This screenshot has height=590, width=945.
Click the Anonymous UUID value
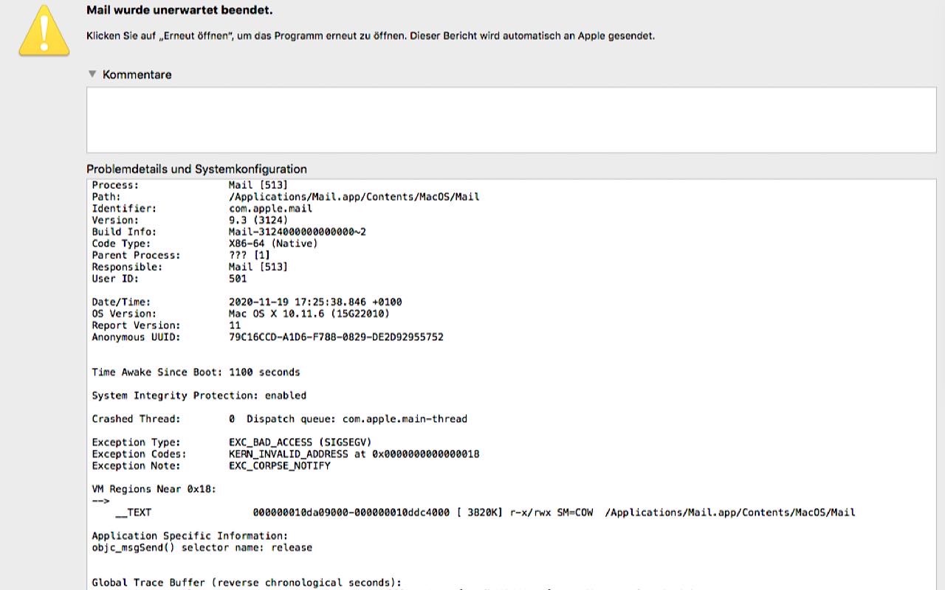pyautogui.click(x=336, y=337)
